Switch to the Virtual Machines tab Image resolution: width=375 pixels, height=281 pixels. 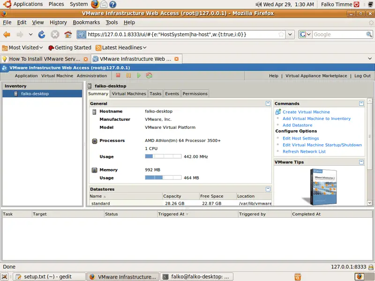[129, 94]
